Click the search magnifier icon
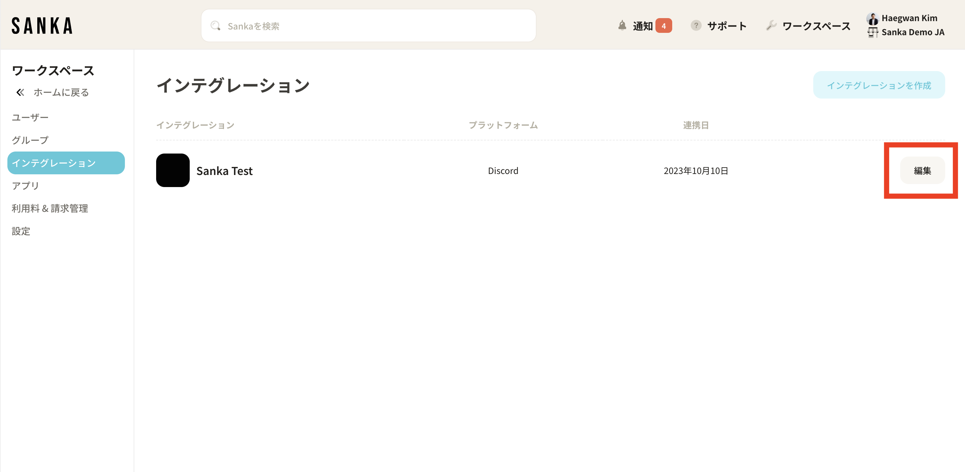The width and height of the screenshot is (965, 472). coord(215,26)
